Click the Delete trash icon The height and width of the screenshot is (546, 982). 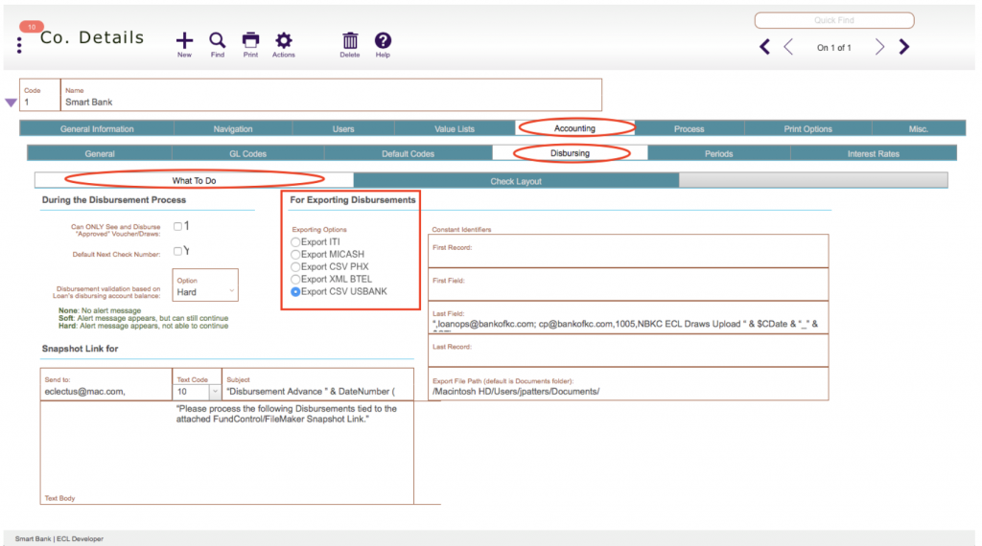350,40
